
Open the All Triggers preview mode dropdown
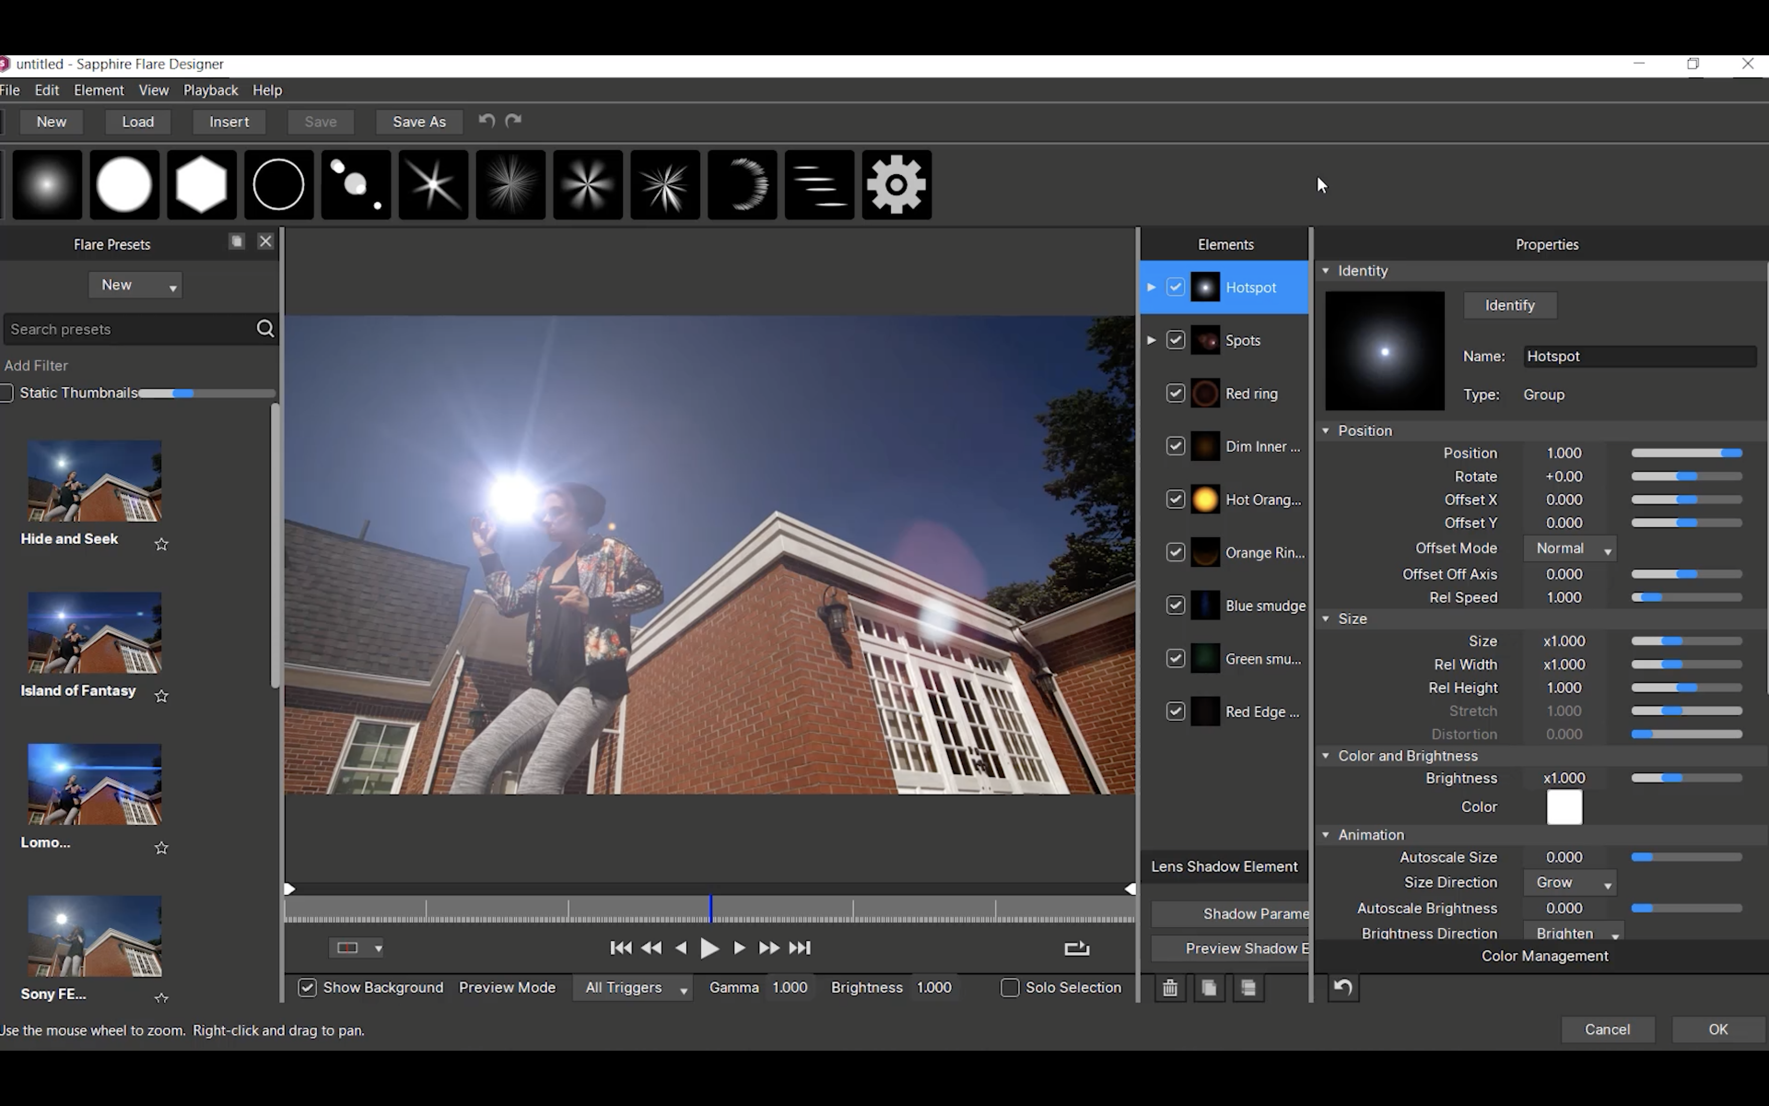pyautogui.click(x=633, y=987)
